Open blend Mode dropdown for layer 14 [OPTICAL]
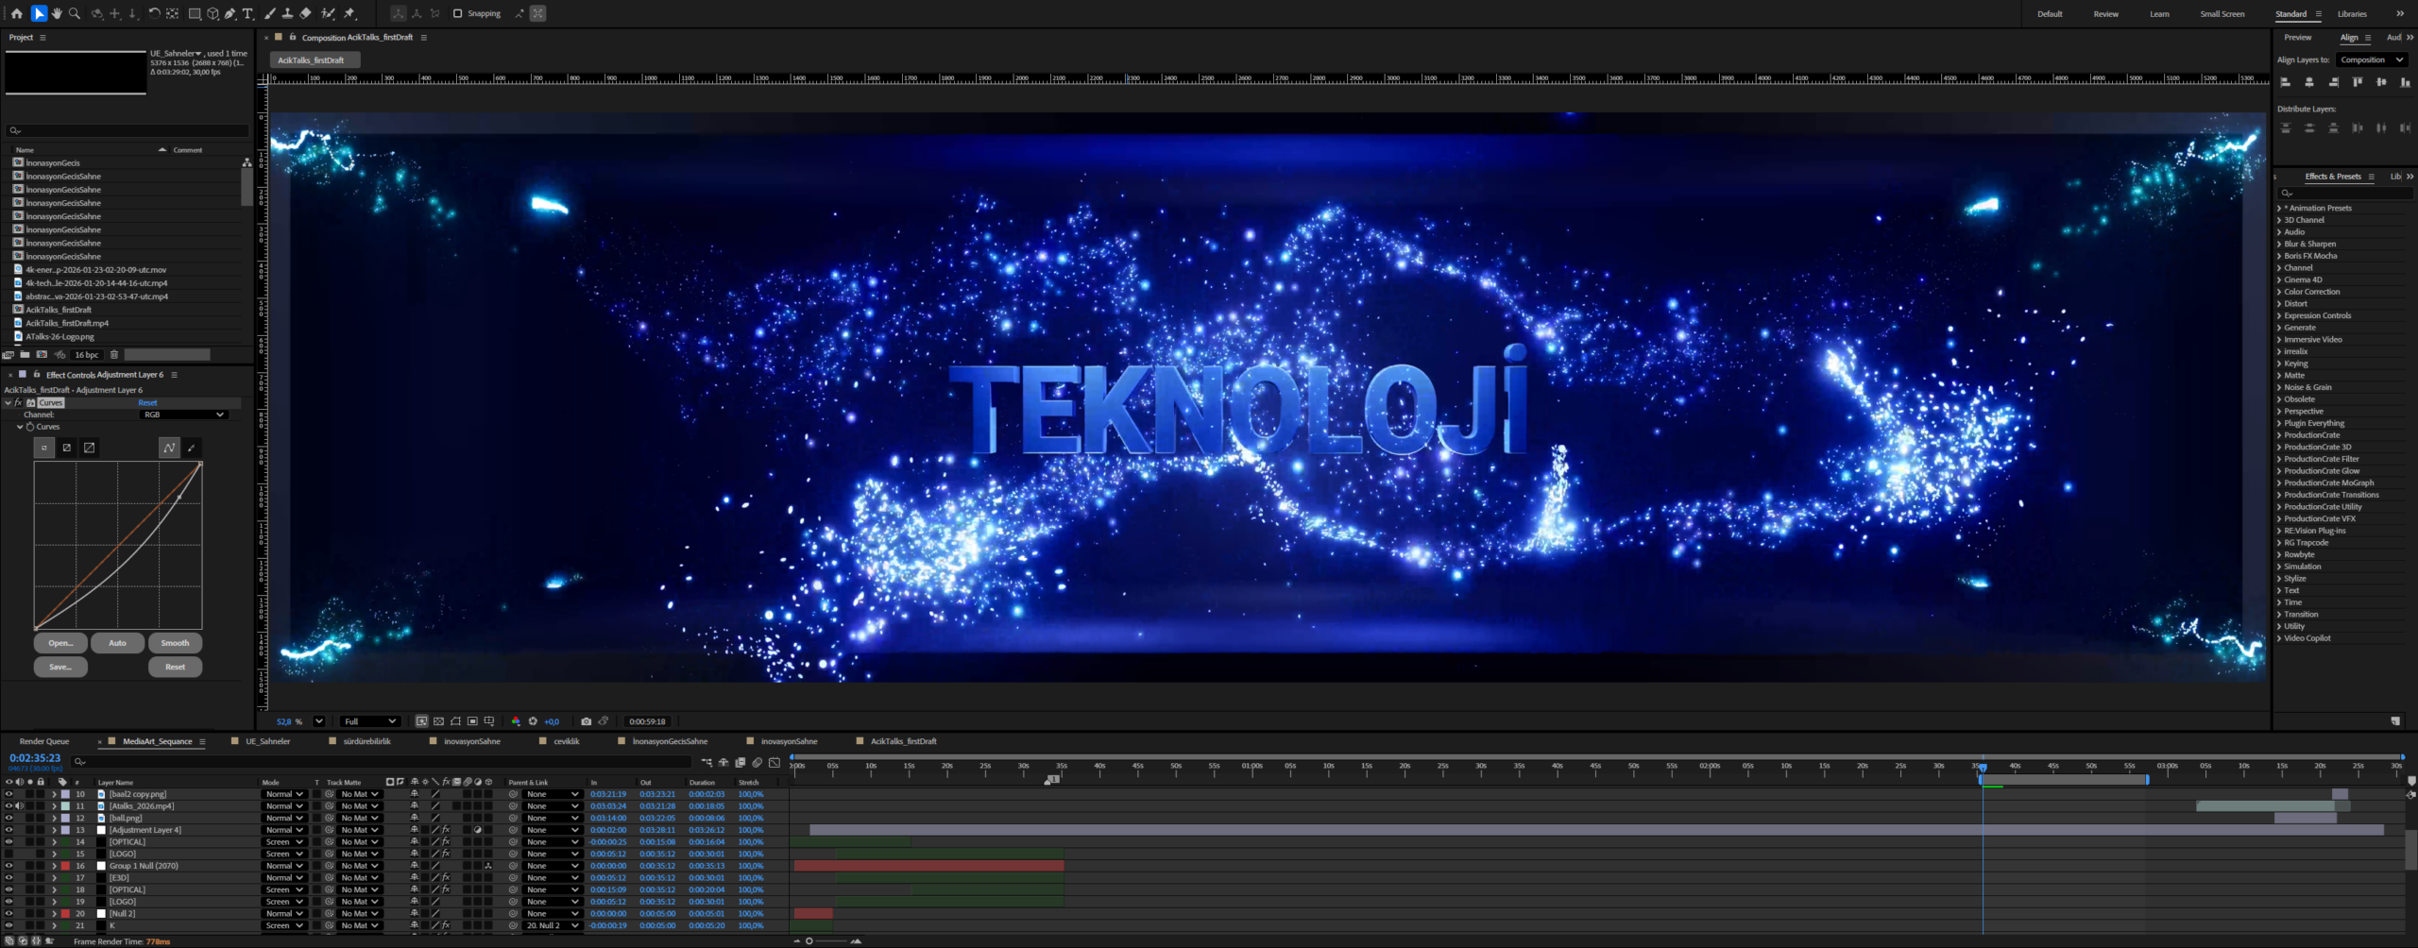This screenshot has height=948, width=2418. pos(284,842)
